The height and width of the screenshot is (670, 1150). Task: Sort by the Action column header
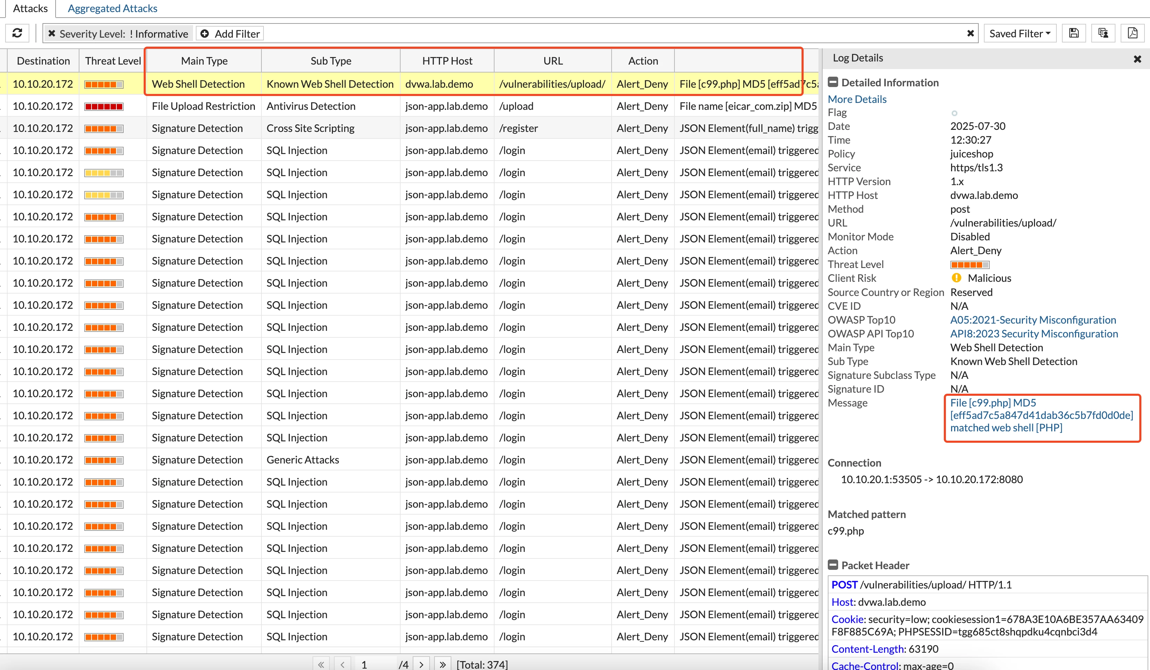click(643, 61)
